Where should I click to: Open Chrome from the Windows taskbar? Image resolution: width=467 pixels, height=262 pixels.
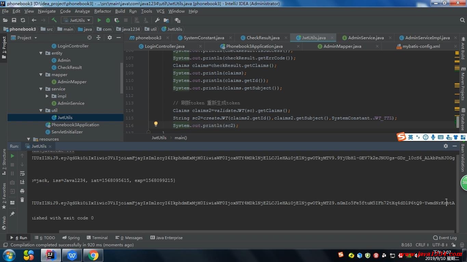click(93, 255)
